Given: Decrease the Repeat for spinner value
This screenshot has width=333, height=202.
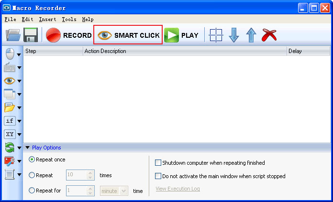Looking at the screenshot, I should [x=90, y=193].
